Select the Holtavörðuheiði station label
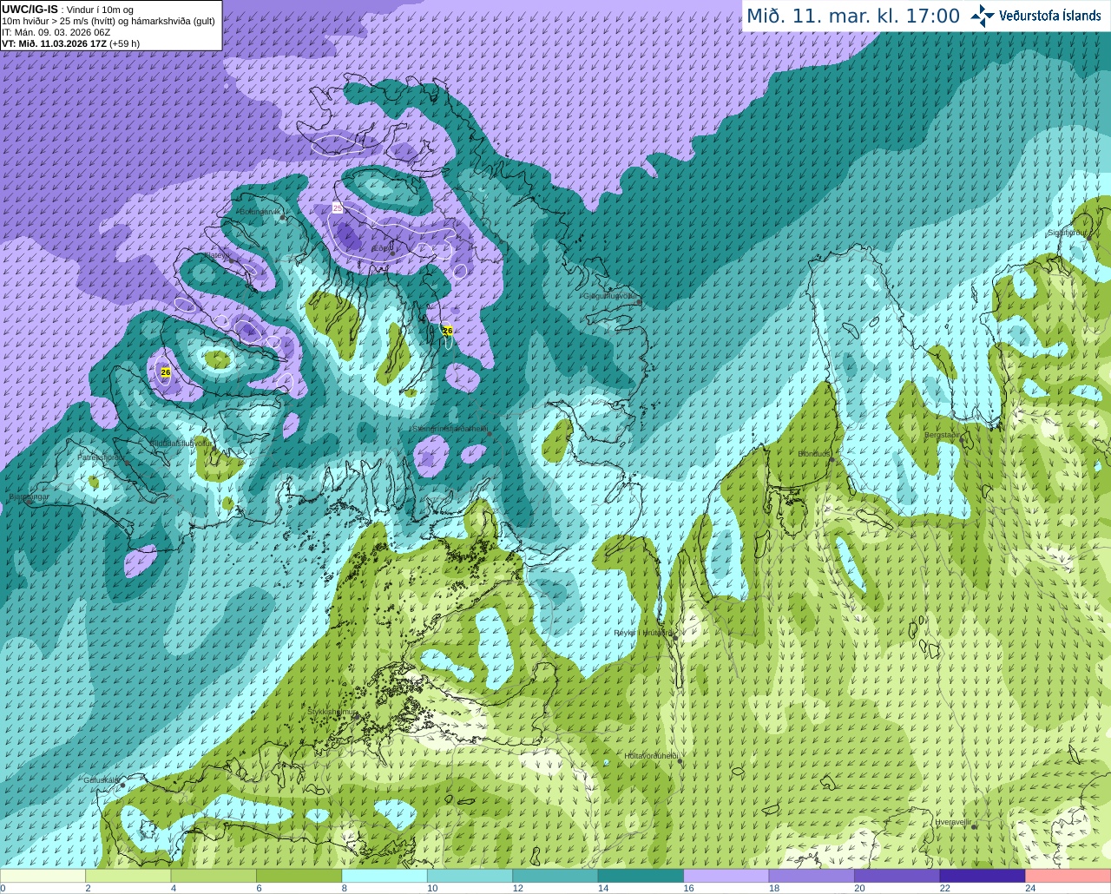Screen dimensions: 1111x894 pyautogui.click(x=651, y=756)
